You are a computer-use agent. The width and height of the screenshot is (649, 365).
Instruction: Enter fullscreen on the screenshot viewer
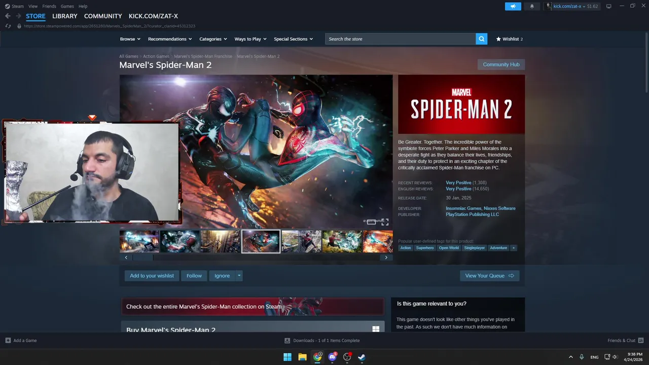(385, 222)
